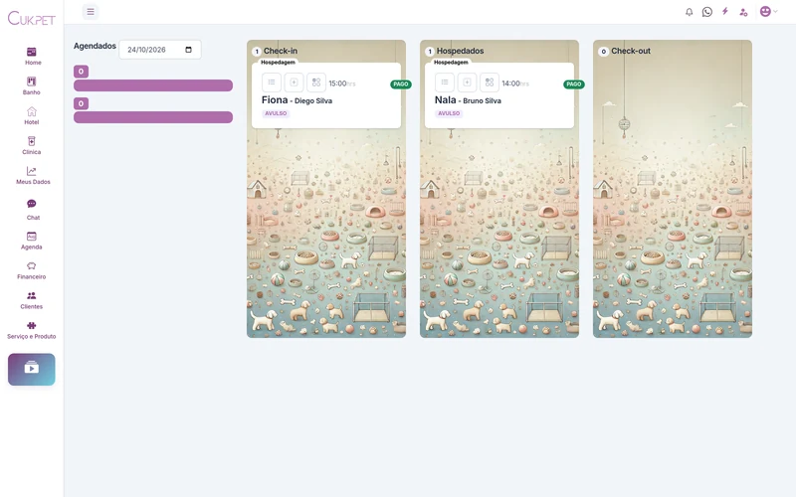Open the Banho module

[x=32, y=85]
